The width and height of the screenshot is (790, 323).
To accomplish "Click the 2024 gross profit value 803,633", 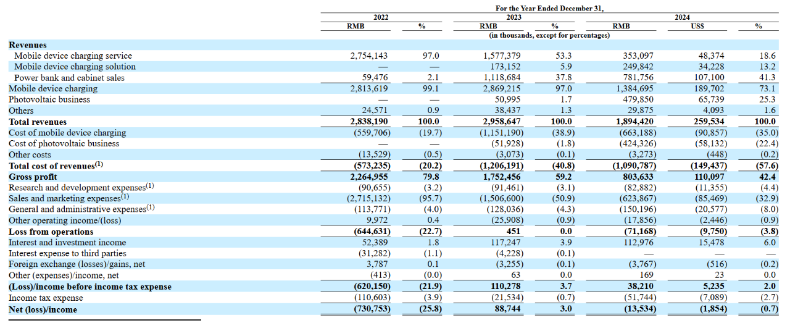I will coord(638,177).
